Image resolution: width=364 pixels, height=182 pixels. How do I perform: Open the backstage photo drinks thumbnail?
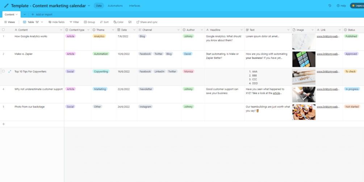(304, 112)
